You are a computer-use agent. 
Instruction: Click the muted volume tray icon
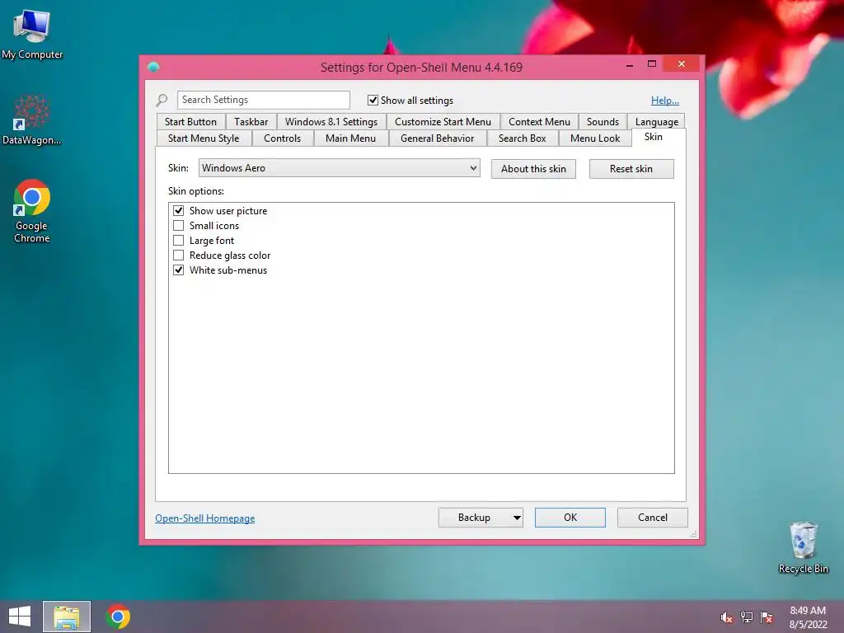(727, 617)
